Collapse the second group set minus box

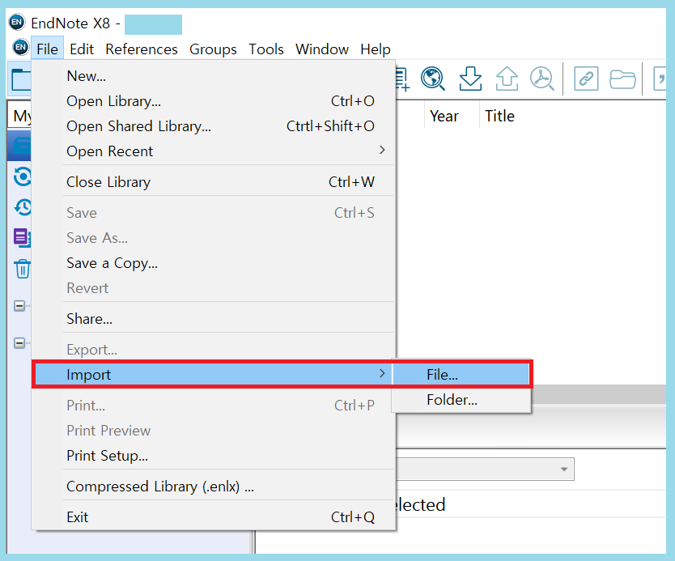point(19,343)
